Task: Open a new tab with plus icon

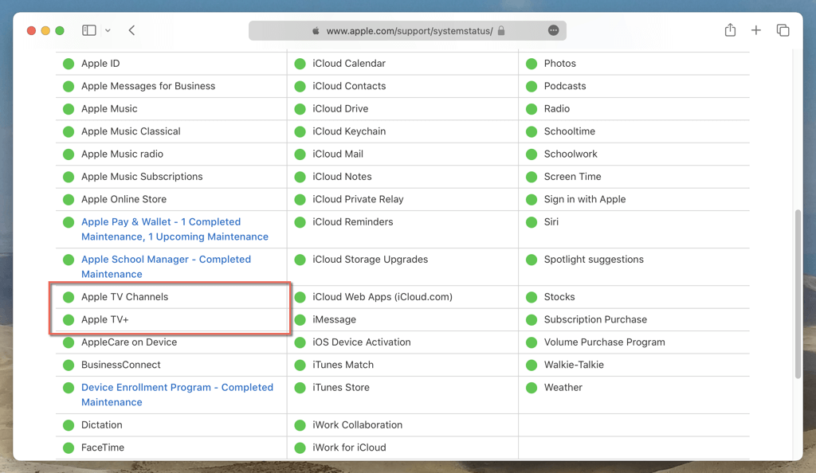Action: click(755, 30)
